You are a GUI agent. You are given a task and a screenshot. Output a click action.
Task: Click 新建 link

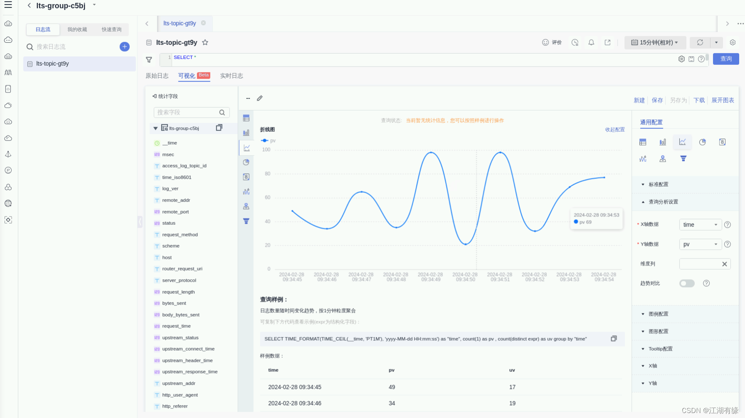[x=639, y=100]
